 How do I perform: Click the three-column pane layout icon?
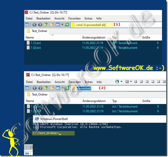(127, 81)
